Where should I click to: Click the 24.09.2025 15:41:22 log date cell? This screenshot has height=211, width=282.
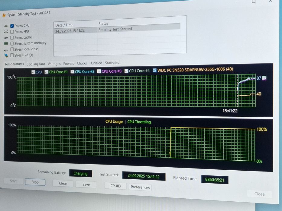(70, 31)
